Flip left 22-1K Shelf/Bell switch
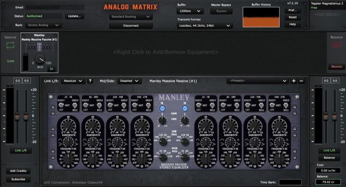Image resolution: width=346 pixels, height=187 pixels. (75, 105)
